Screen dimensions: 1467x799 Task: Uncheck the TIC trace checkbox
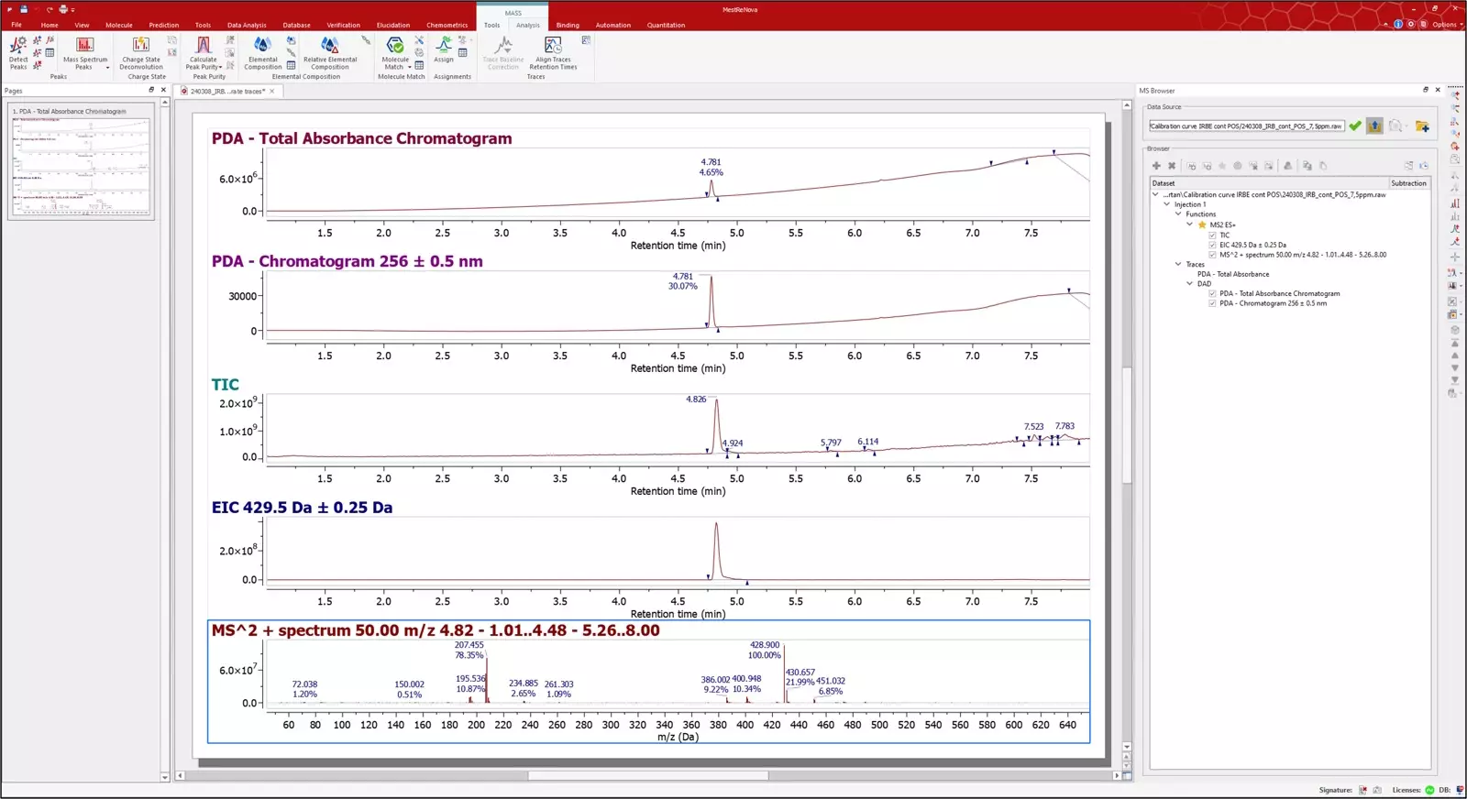point(1212,235)
